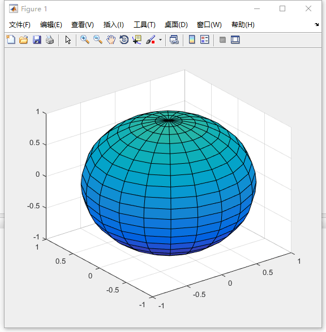The image size is (326, 332).
Task: Click the dock figure arrow at menu bar right
Action: point(317,25)
